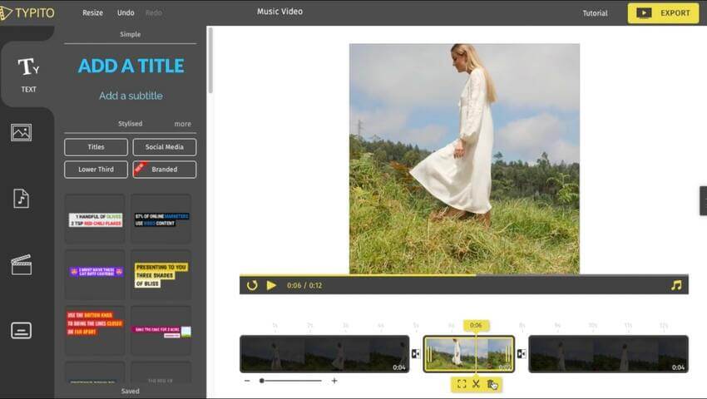Open the captions sidebar panel
The height and width of the screenshot is (399, 707).
coord(21,331)
